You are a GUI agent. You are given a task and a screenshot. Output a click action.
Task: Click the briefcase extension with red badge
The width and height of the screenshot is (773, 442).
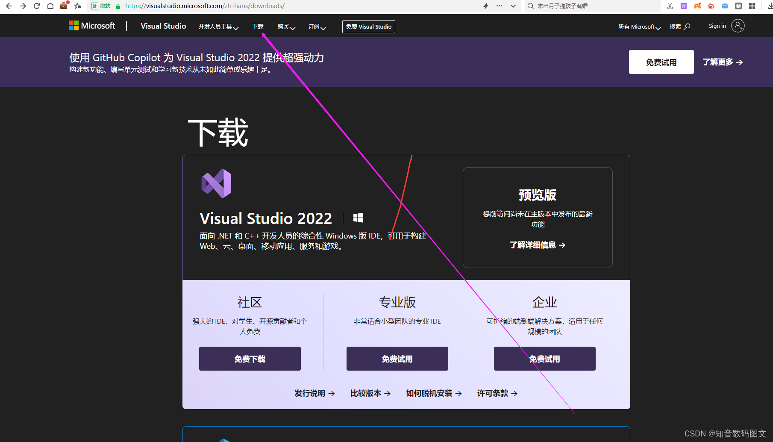pos(64,6)
